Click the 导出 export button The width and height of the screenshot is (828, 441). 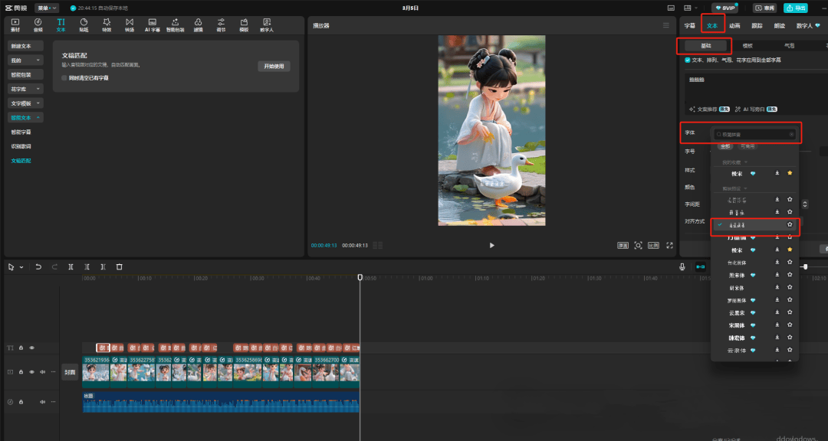click(x=795, y=8)
